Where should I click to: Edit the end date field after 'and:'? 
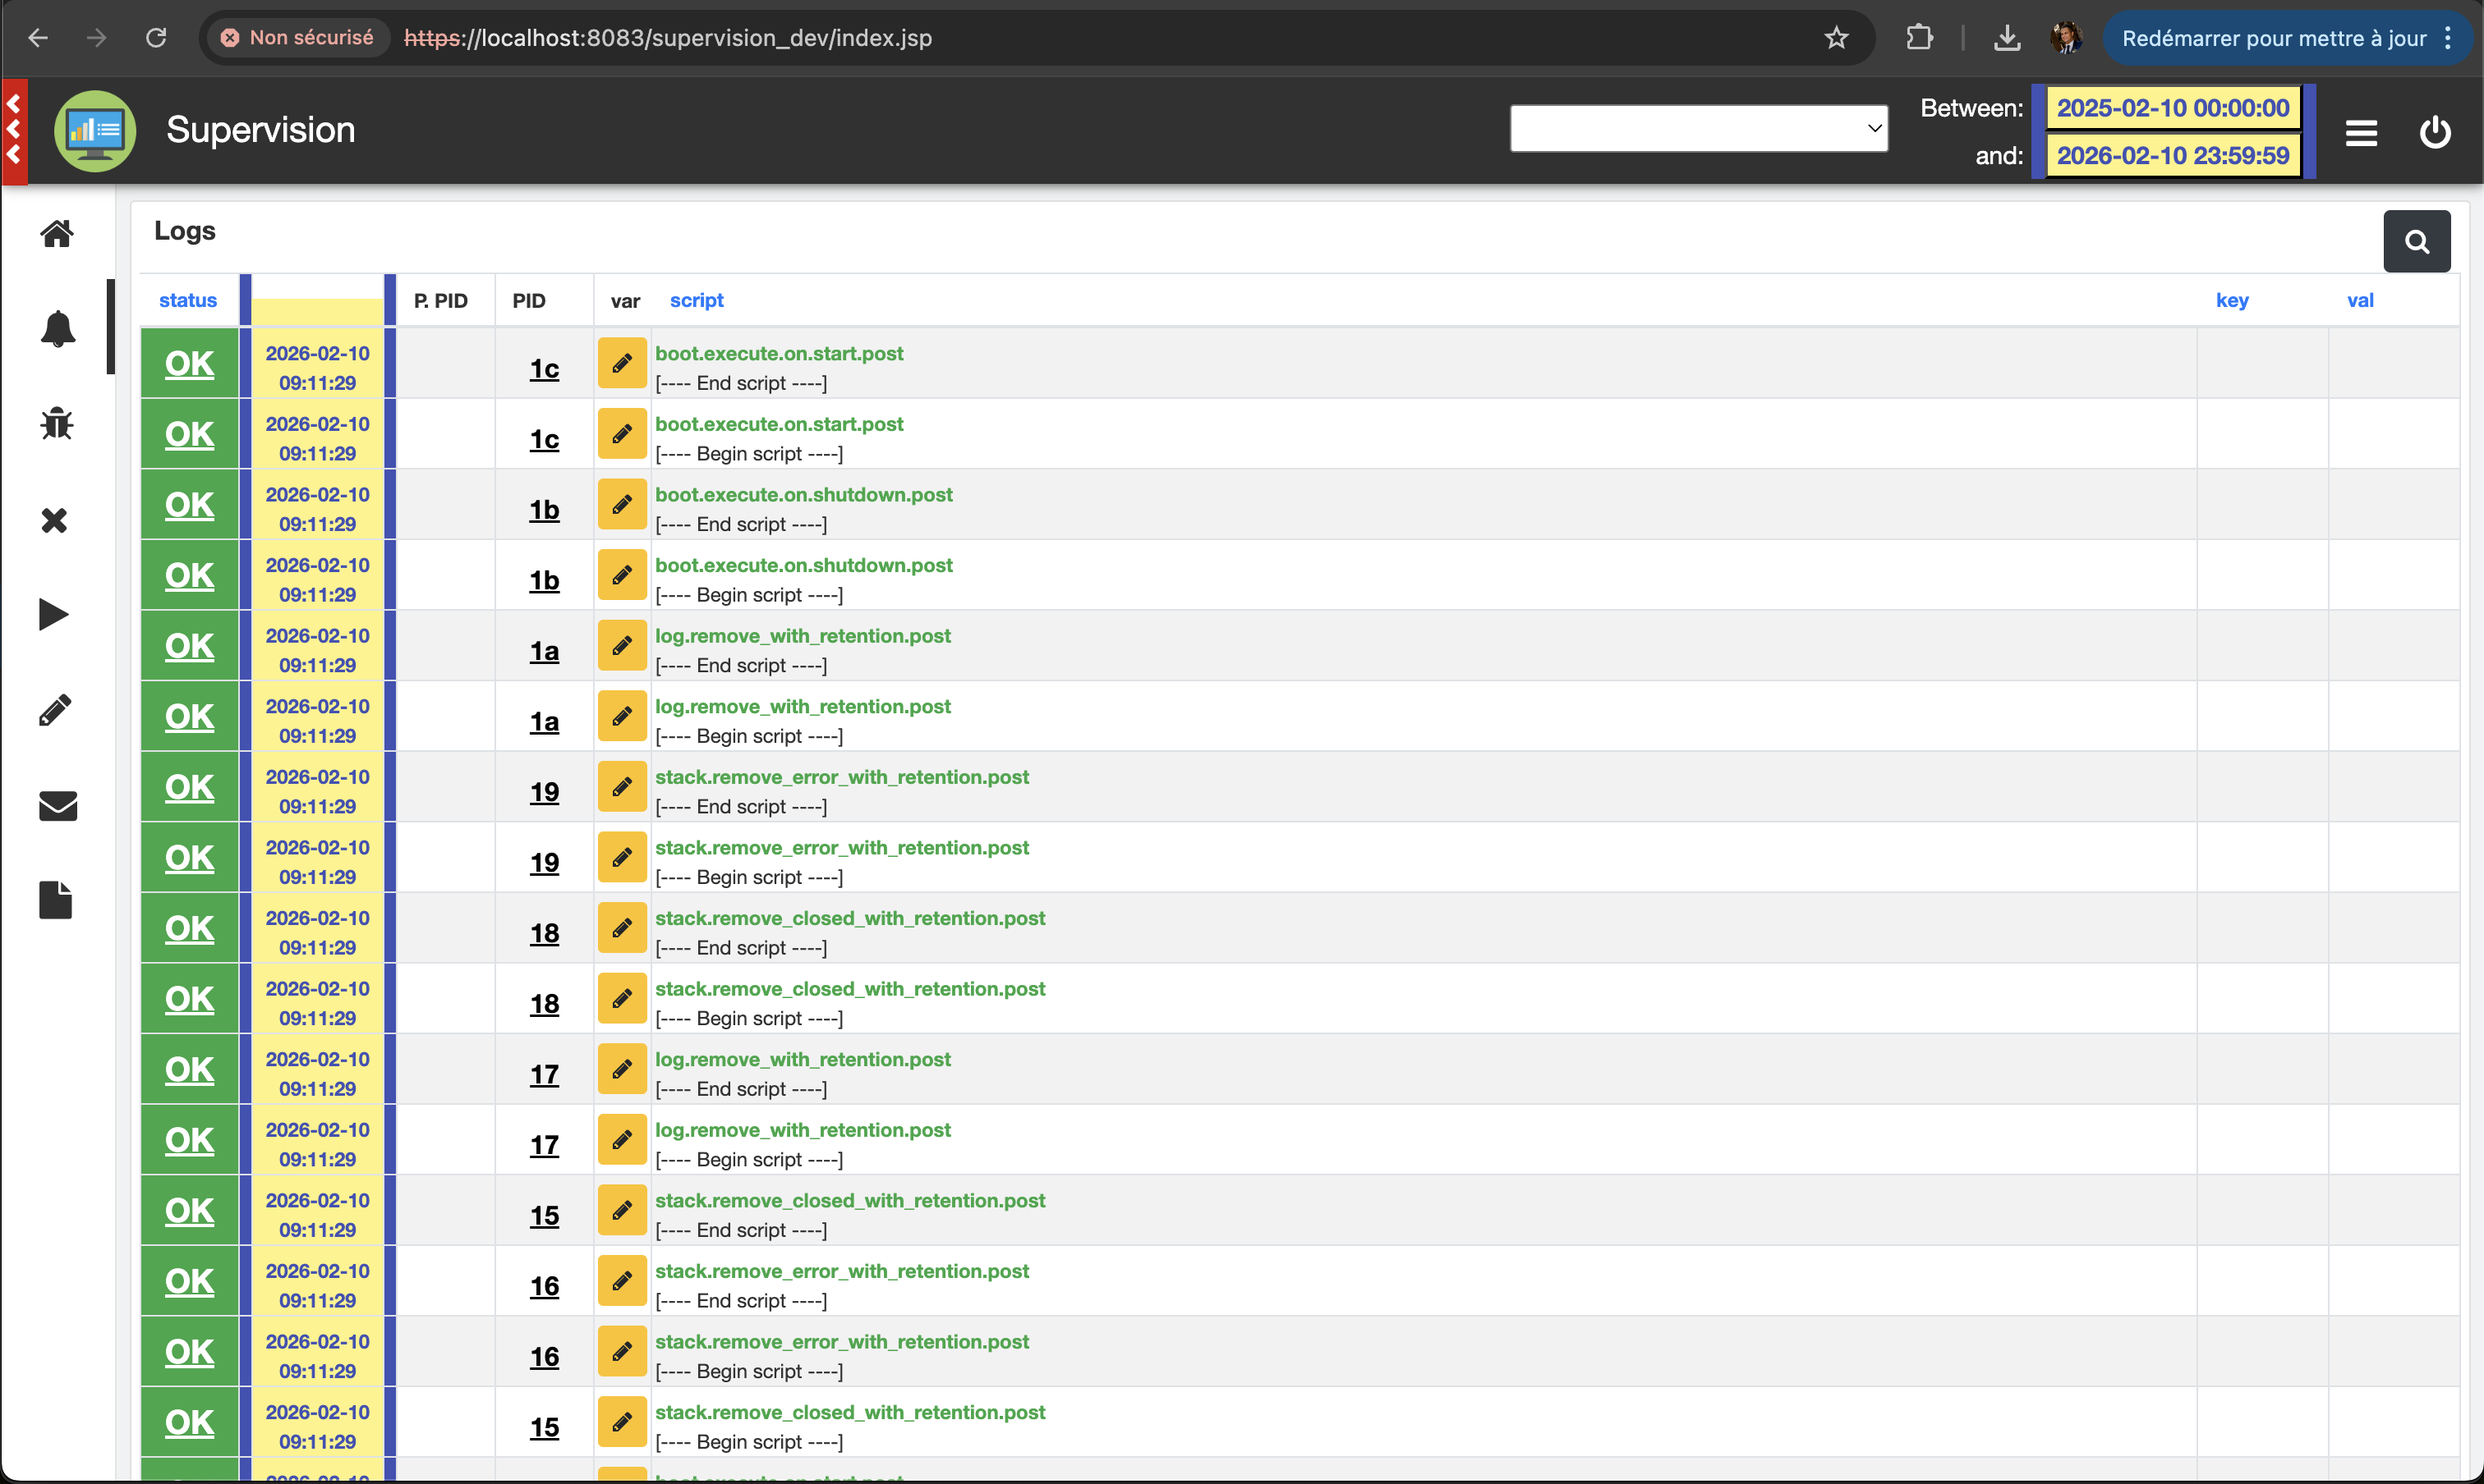click(2172, 156)
